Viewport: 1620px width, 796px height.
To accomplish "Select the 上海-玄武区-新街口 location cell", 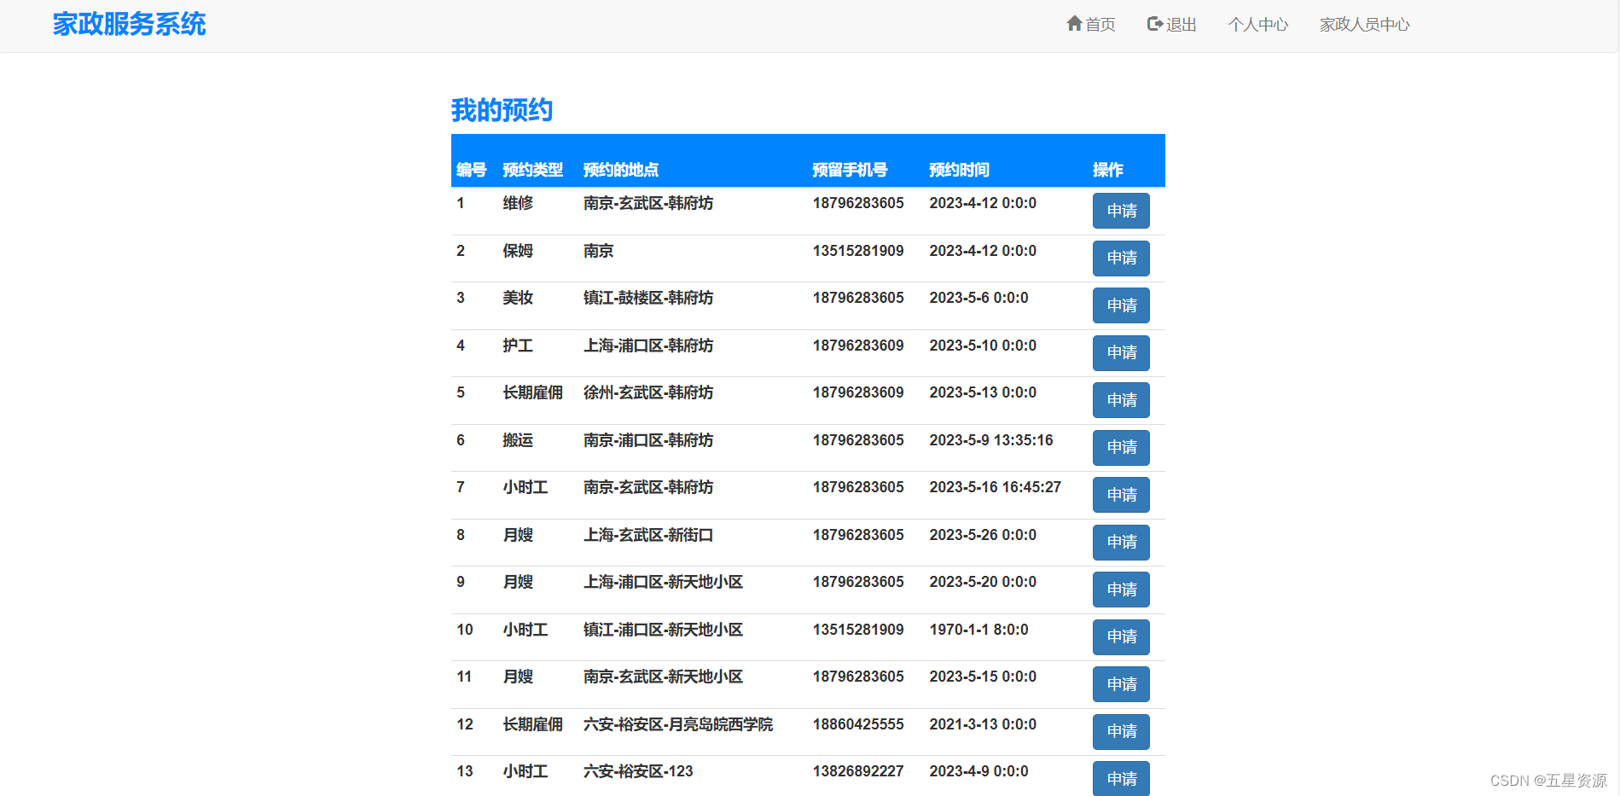I will (x=648, y=535).
